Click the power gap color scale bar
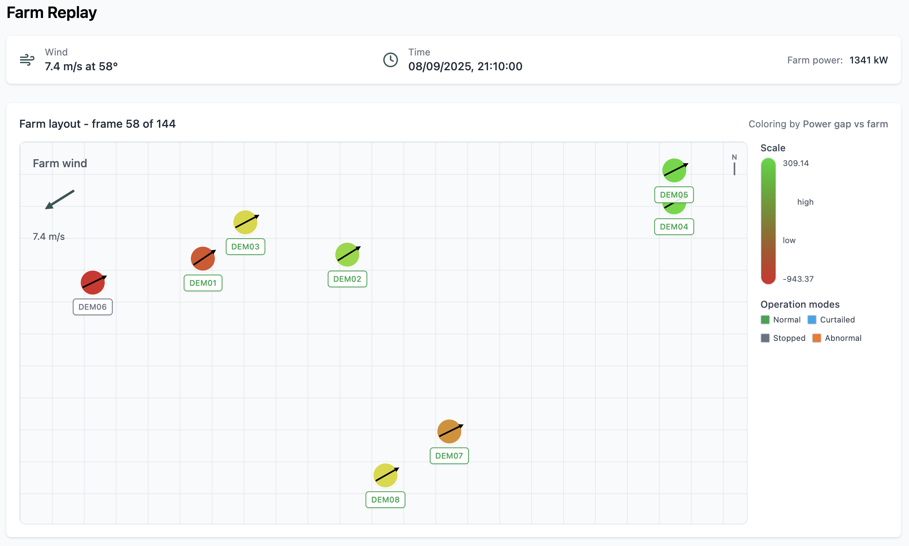Screen dimensions: 909x546 pos(768,221)
